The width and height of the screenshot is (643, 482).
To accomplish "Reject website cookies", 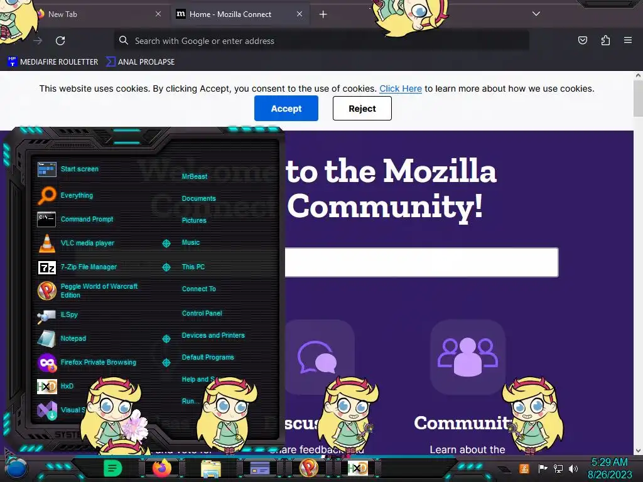I will pos(362,108).
